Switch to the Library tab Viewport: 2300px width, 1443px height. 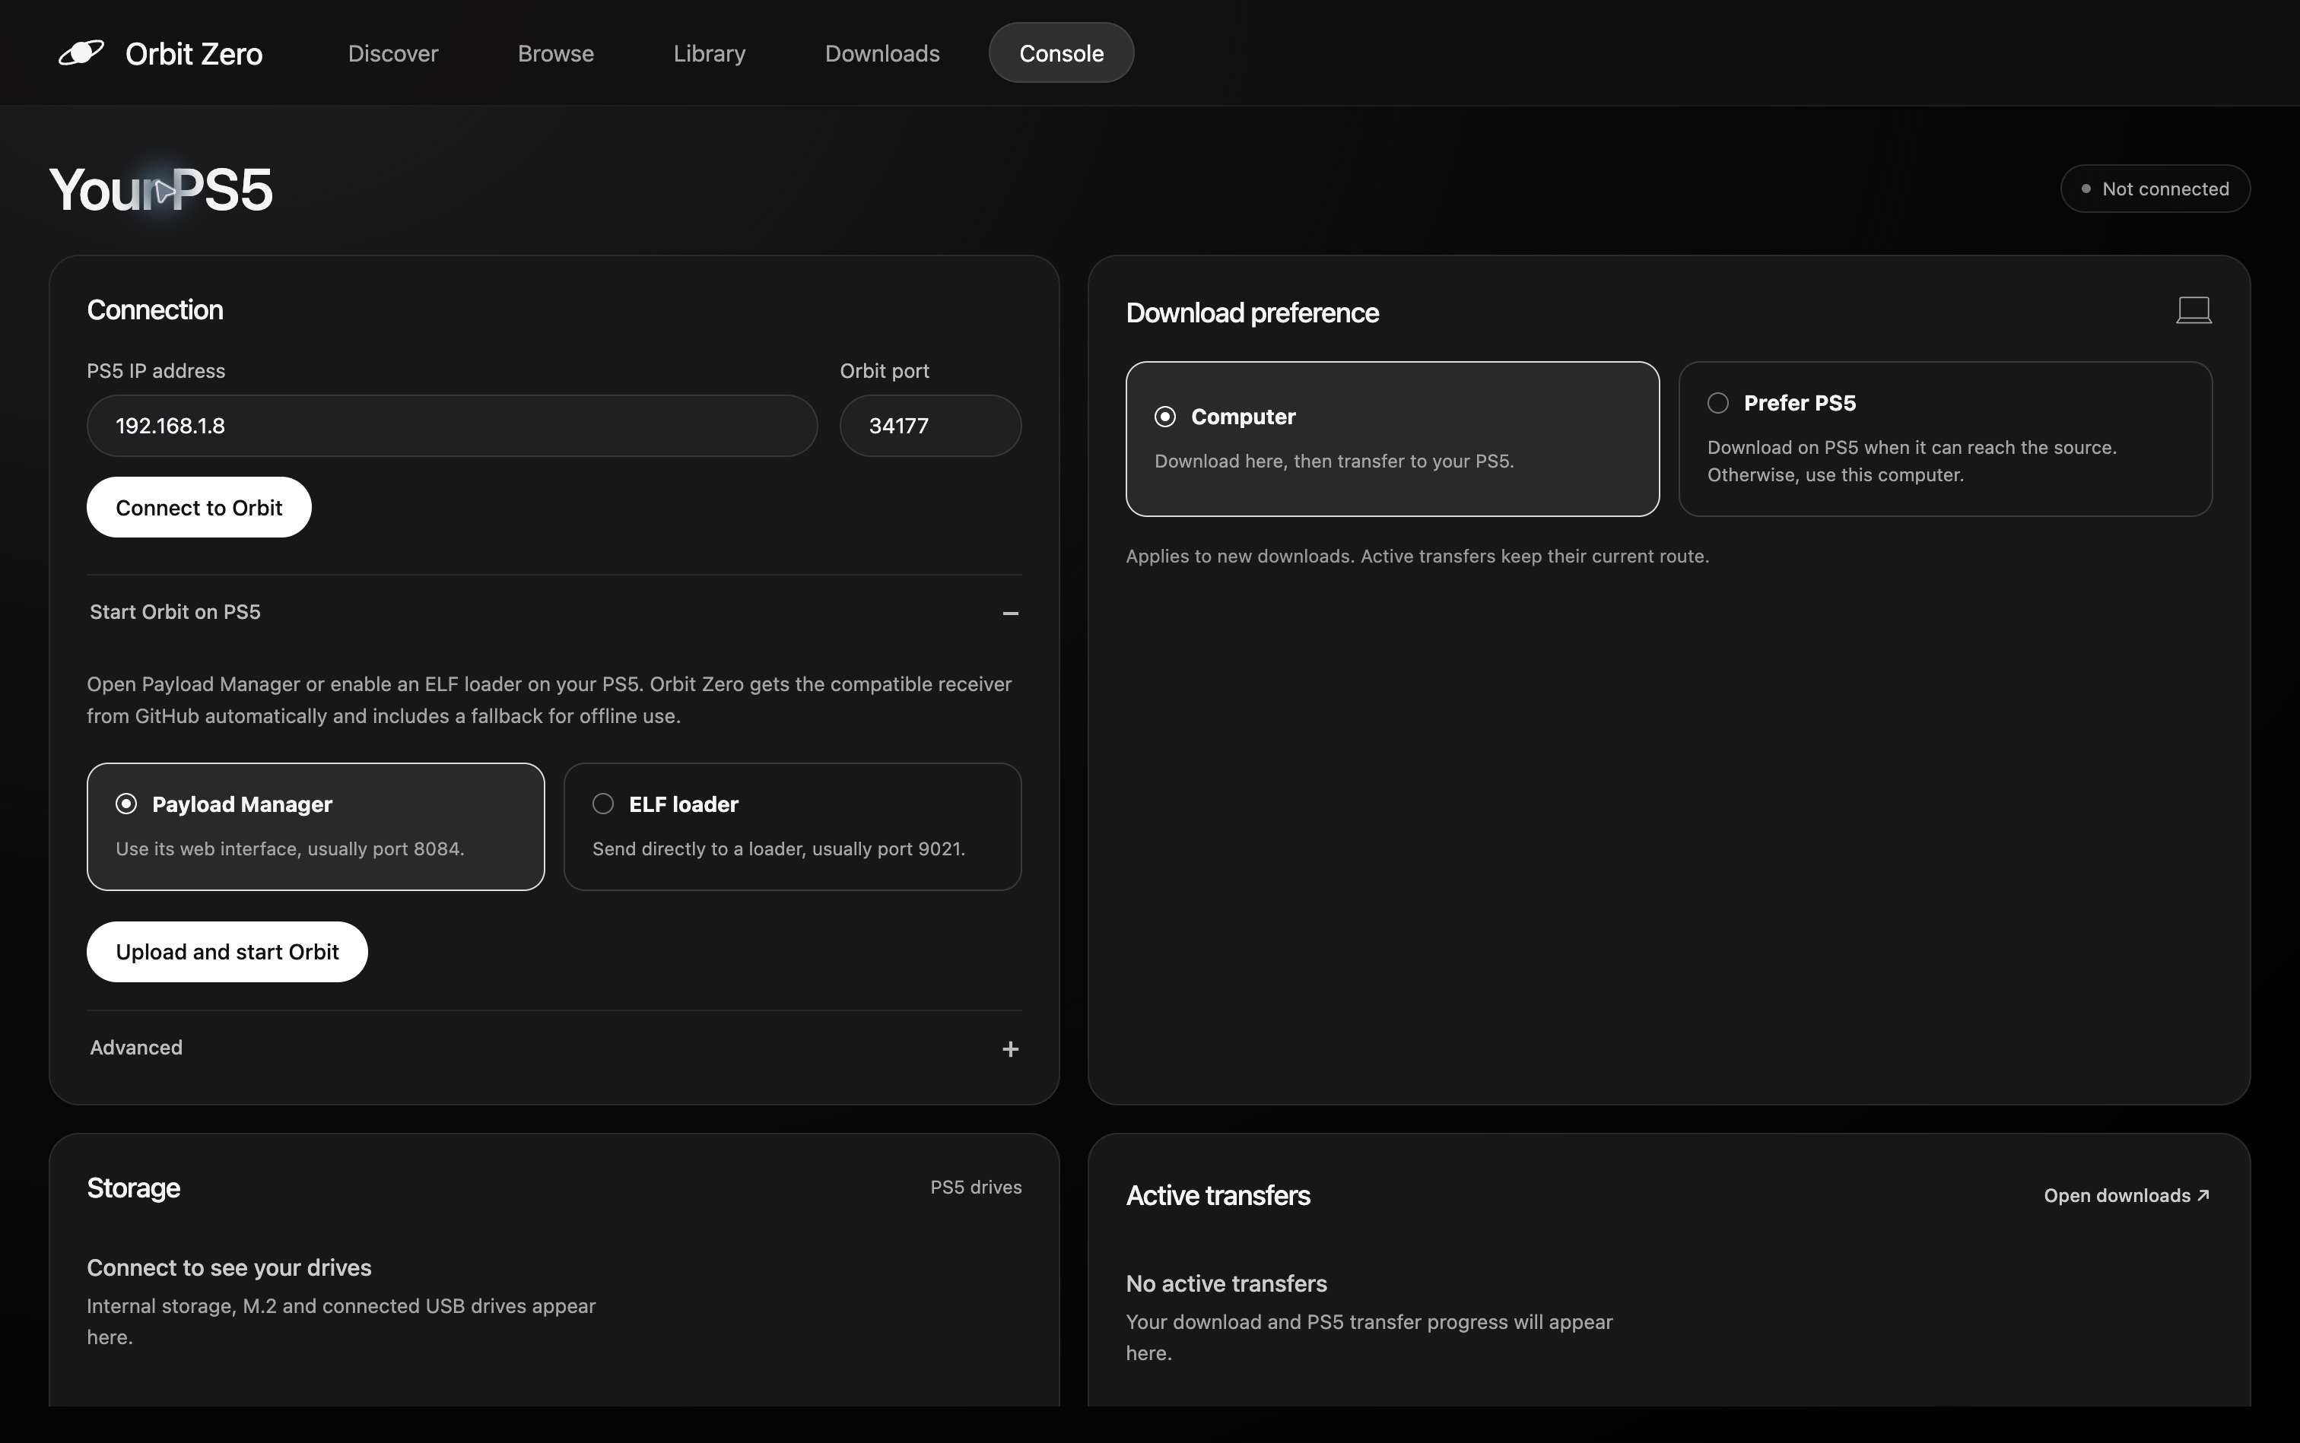pyautogui.click(x=710, y=53)
